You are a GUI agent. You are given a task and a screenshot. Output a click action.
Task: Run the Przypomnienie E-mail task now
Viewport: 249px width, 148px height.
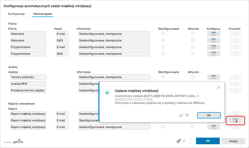(x=235, y=47)
